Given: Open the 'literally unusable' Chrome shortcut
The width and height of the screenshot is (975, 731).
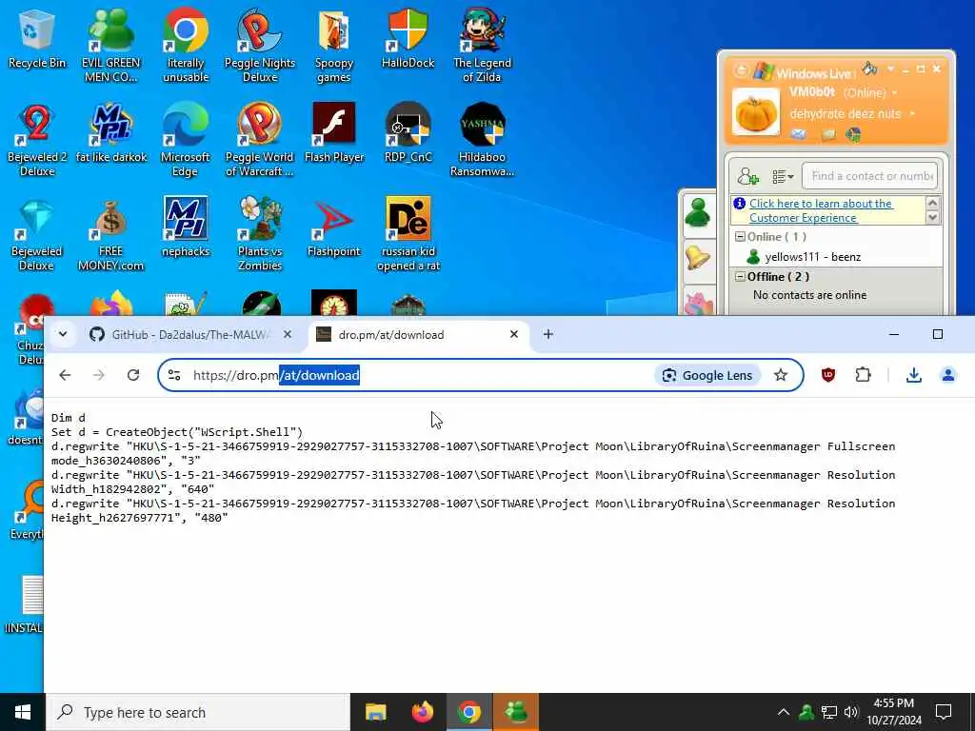Looking at the screenshot, I should point(186,46).
